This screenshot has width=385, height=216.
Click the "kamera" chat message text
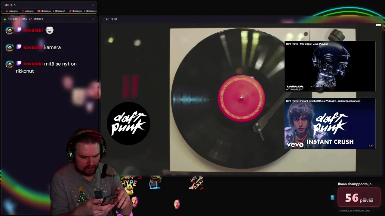click(x=52, y=47)
